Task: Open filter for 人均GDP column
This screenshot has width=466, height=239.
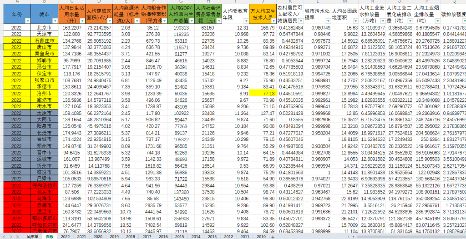Action: pos(192,21)
